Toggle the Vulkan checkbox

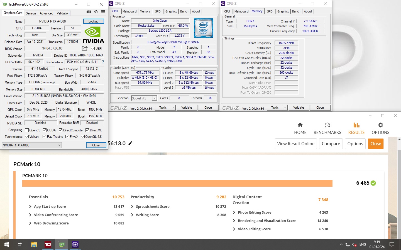(27, 136)
